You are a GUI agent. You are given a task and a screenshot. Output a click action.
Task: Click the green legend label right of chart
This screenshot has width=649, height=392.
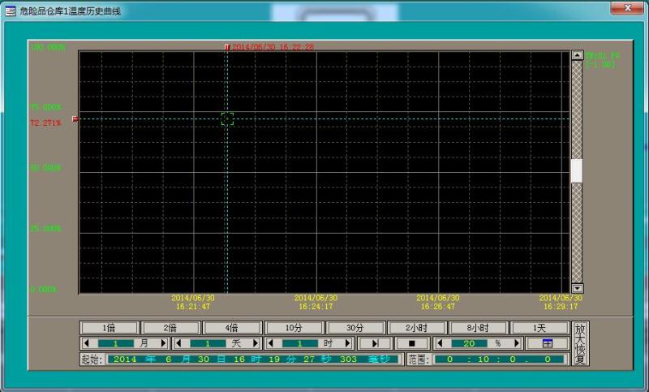tap(602, 60)
